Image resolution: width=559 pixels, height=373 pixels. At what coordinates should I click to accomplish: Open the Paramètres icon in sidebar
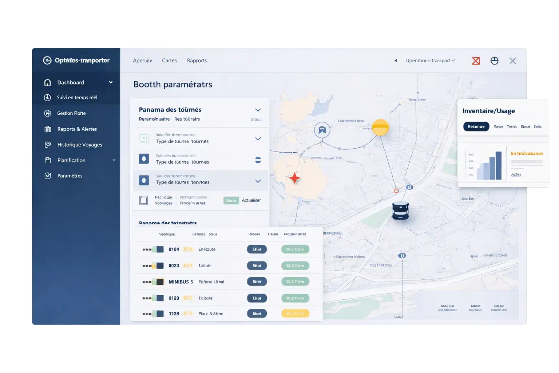pyautogui.click(x=48, y=176)
